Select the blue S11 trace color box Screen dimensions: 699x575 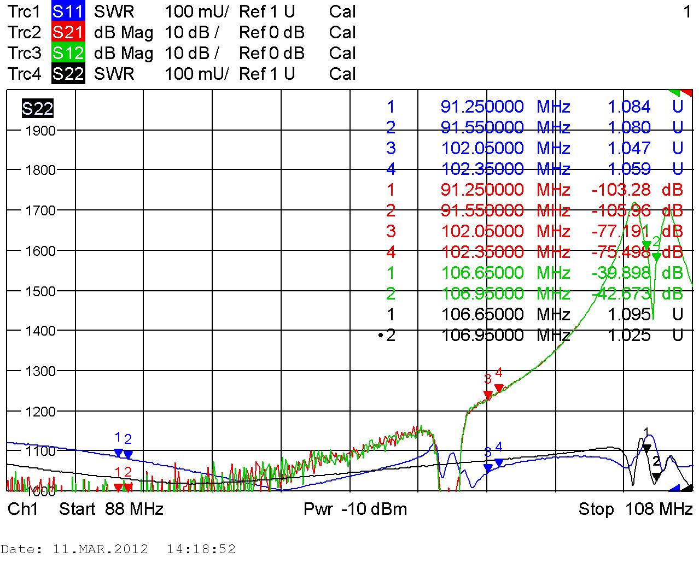(68, 11)
